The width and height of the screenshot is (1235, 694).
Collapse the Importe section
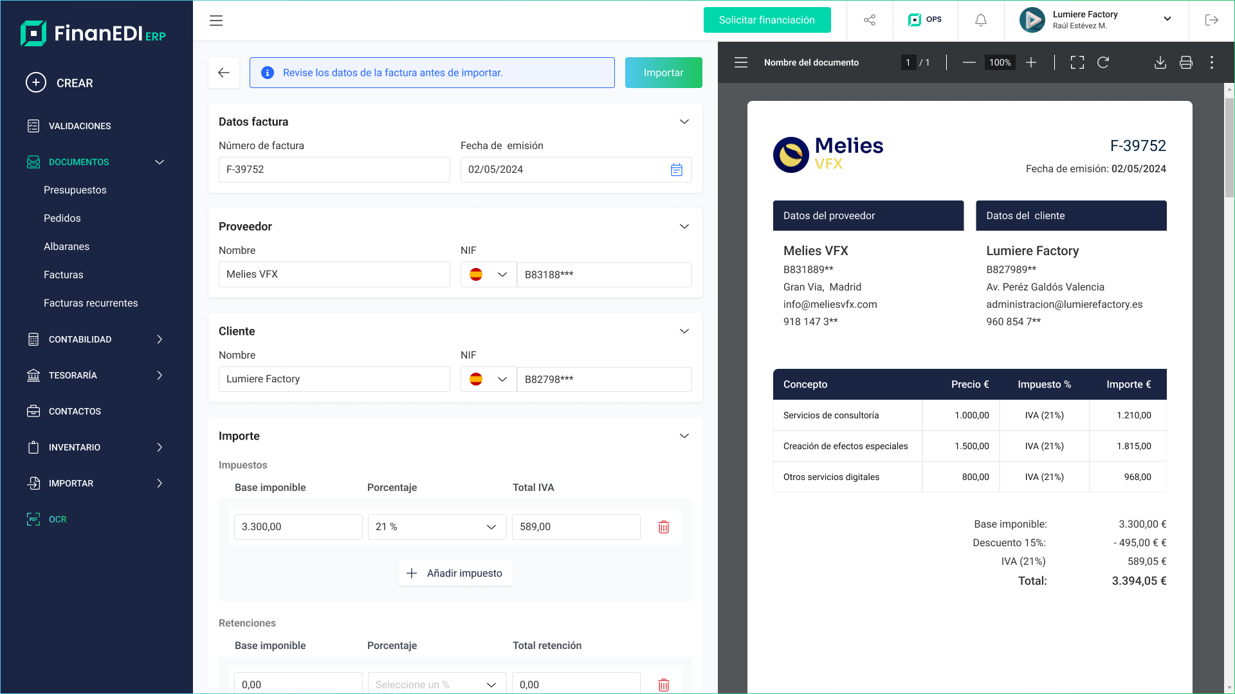tap(684, 436)
